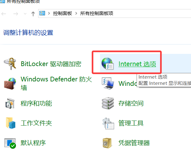Open the 管理工具 text link
The image size is (191, 155).
point(131,123)
